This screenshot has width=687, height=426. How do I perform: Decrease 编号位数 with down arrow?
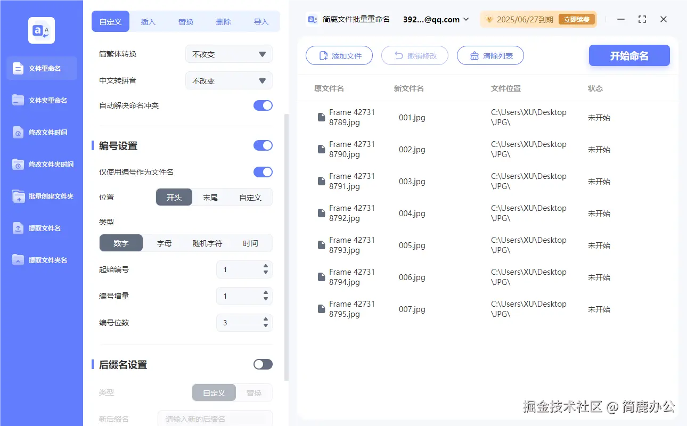(266, 326)
